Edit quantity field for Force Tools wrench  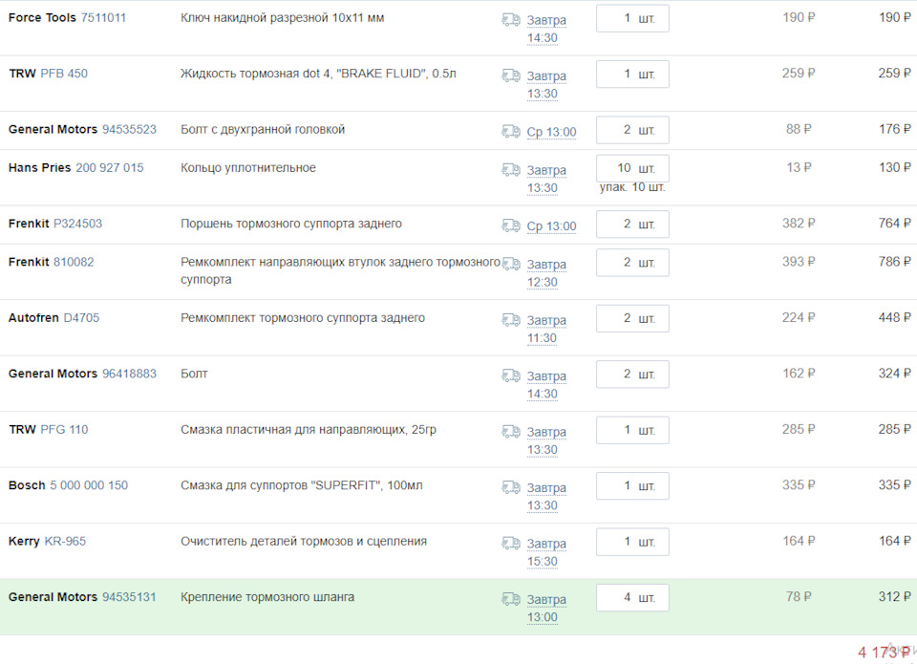pyautogui.click(x=632, y=19)
